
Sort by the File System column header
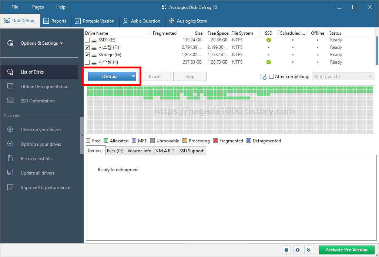[242, 33]
